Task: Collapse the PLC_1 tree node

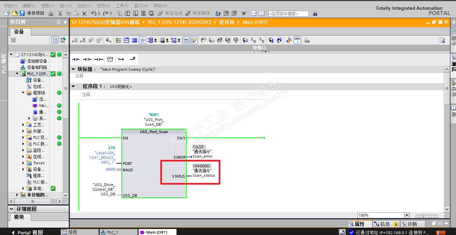Action: 17,74
